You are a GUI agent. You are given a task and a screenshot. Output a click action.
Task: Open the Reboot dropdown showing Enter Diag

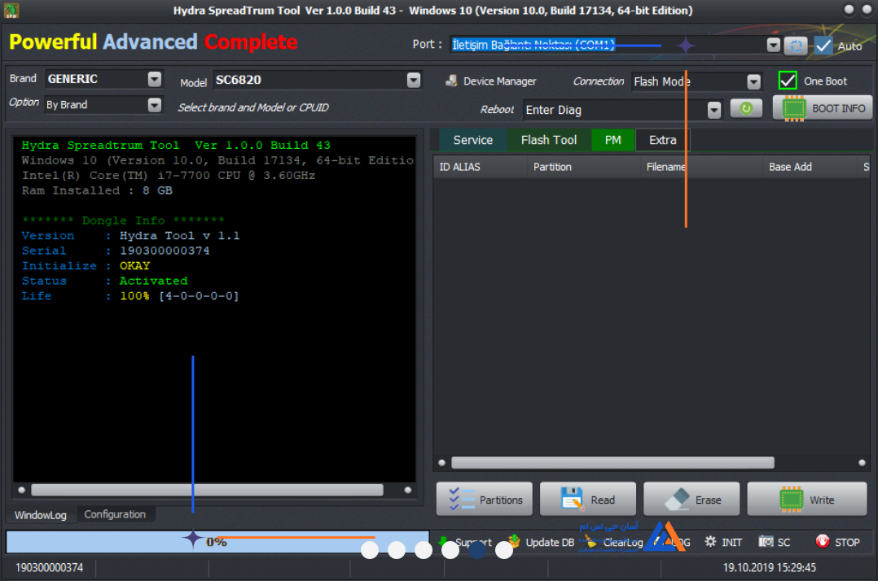point(714,110)
